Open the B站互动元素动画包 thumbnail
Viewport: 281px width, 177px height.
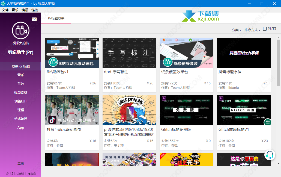click(72, 53)
